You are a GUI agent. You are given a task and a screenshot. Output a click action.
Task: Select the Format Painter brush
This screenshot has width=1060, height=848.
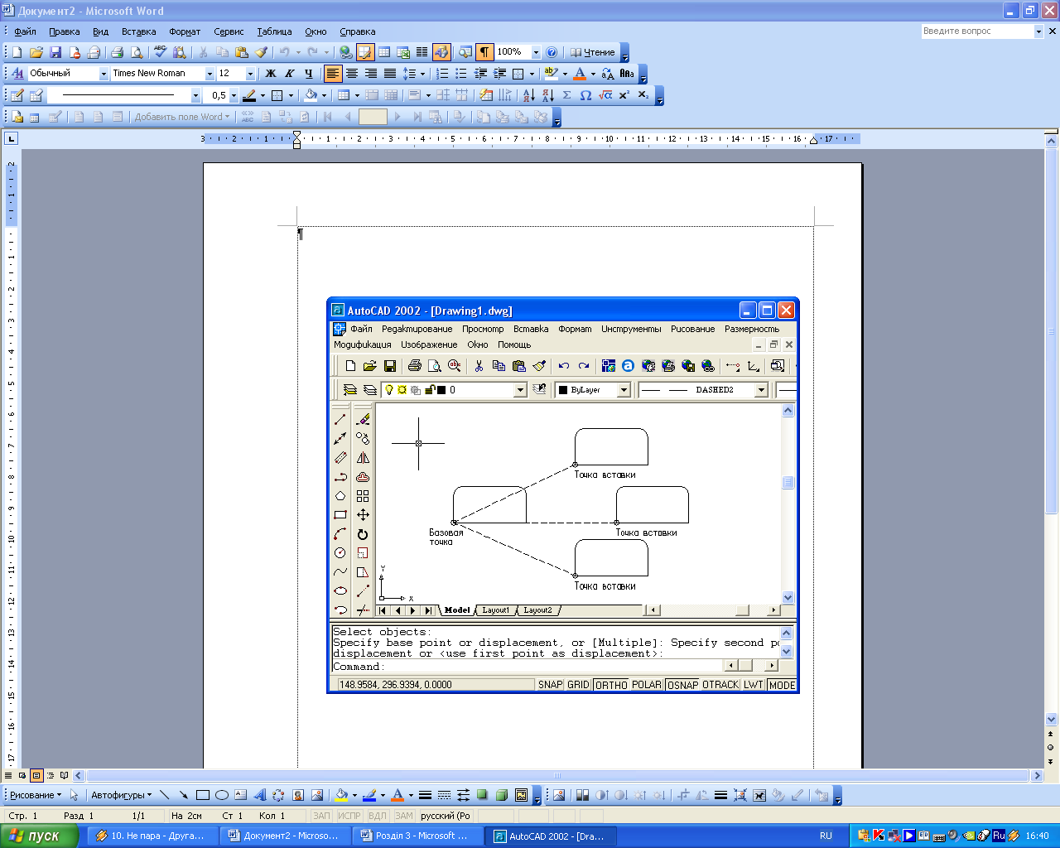[x=261, y=52]
